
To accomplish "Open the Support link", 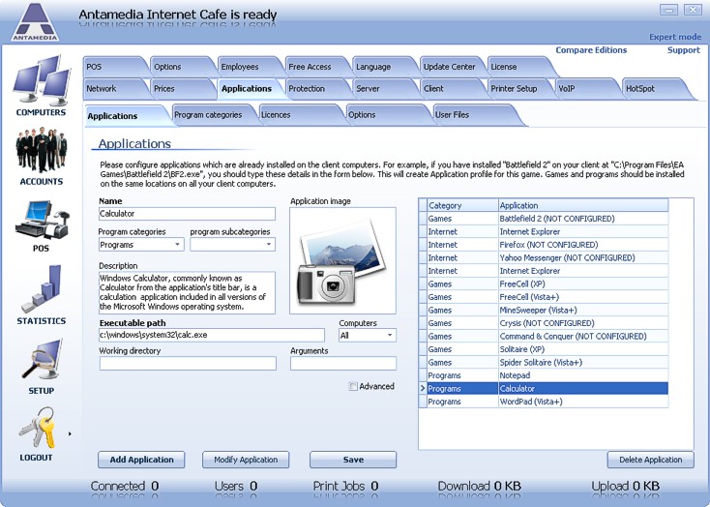I will pyautogui.click(x=683, y=50).
